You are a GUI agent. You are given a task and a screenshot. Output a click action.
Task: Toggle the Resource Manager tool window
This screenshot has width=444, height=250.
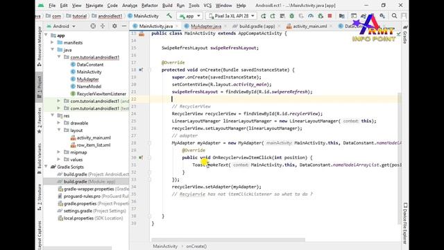[x=40, y=47]
